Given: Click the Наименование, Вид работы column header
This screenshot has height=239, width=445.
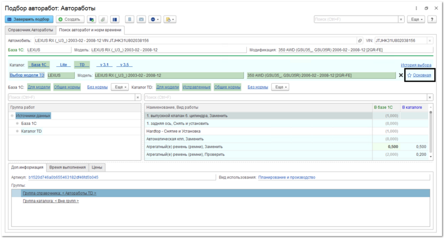Looking at the screenshot, I should click(x=258, y=108).
